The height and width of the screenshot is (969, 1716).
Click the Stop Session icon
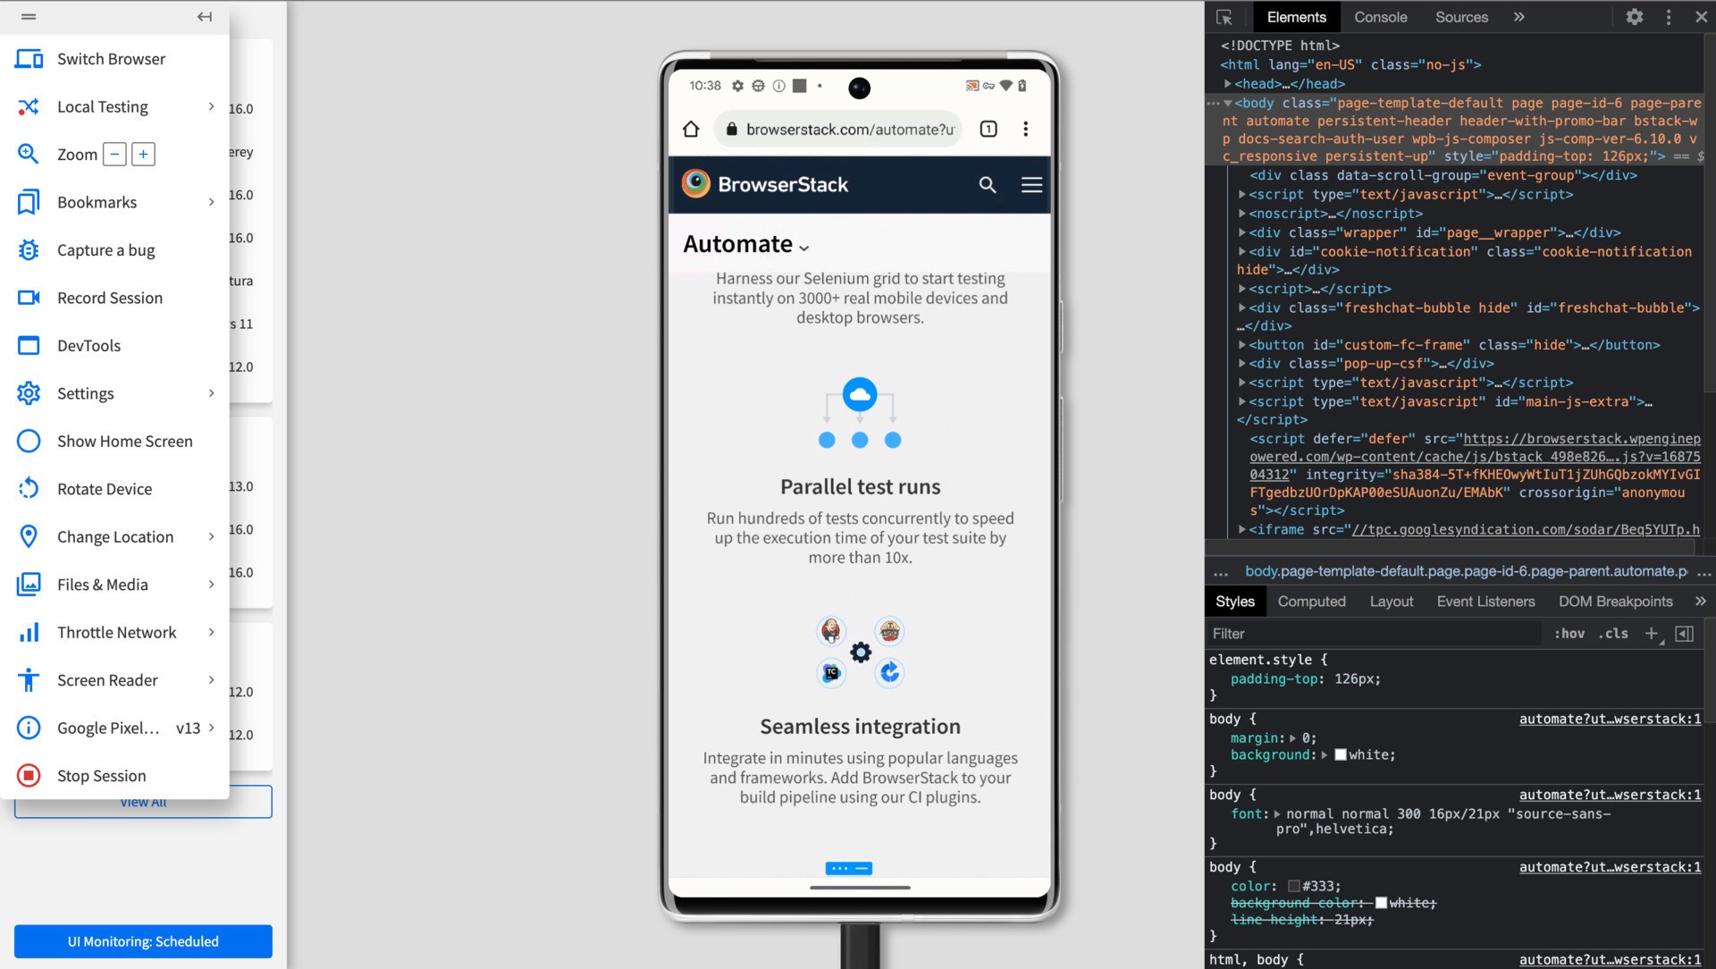click(x=29, y=776)
